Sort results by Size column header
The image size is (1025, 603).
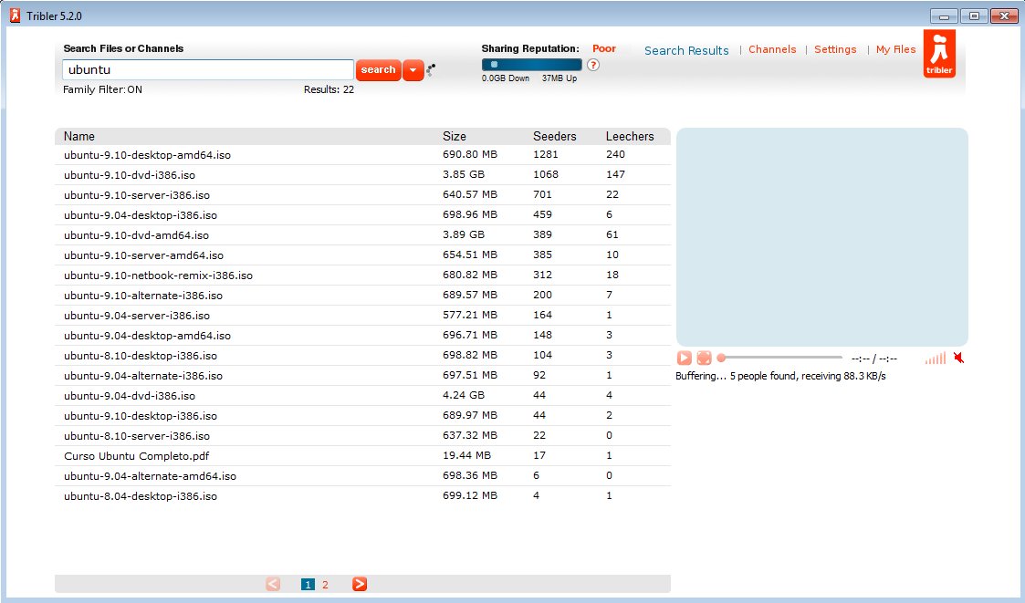(455, 137)
